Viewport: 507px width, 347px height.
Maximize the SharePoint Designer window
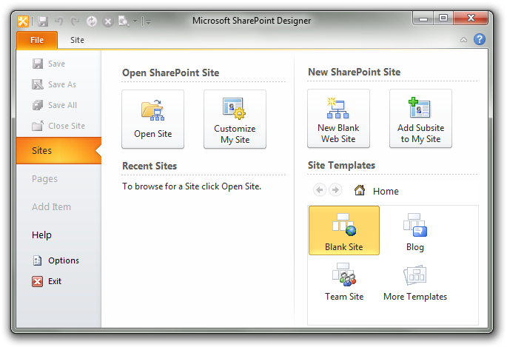[443, 18]
